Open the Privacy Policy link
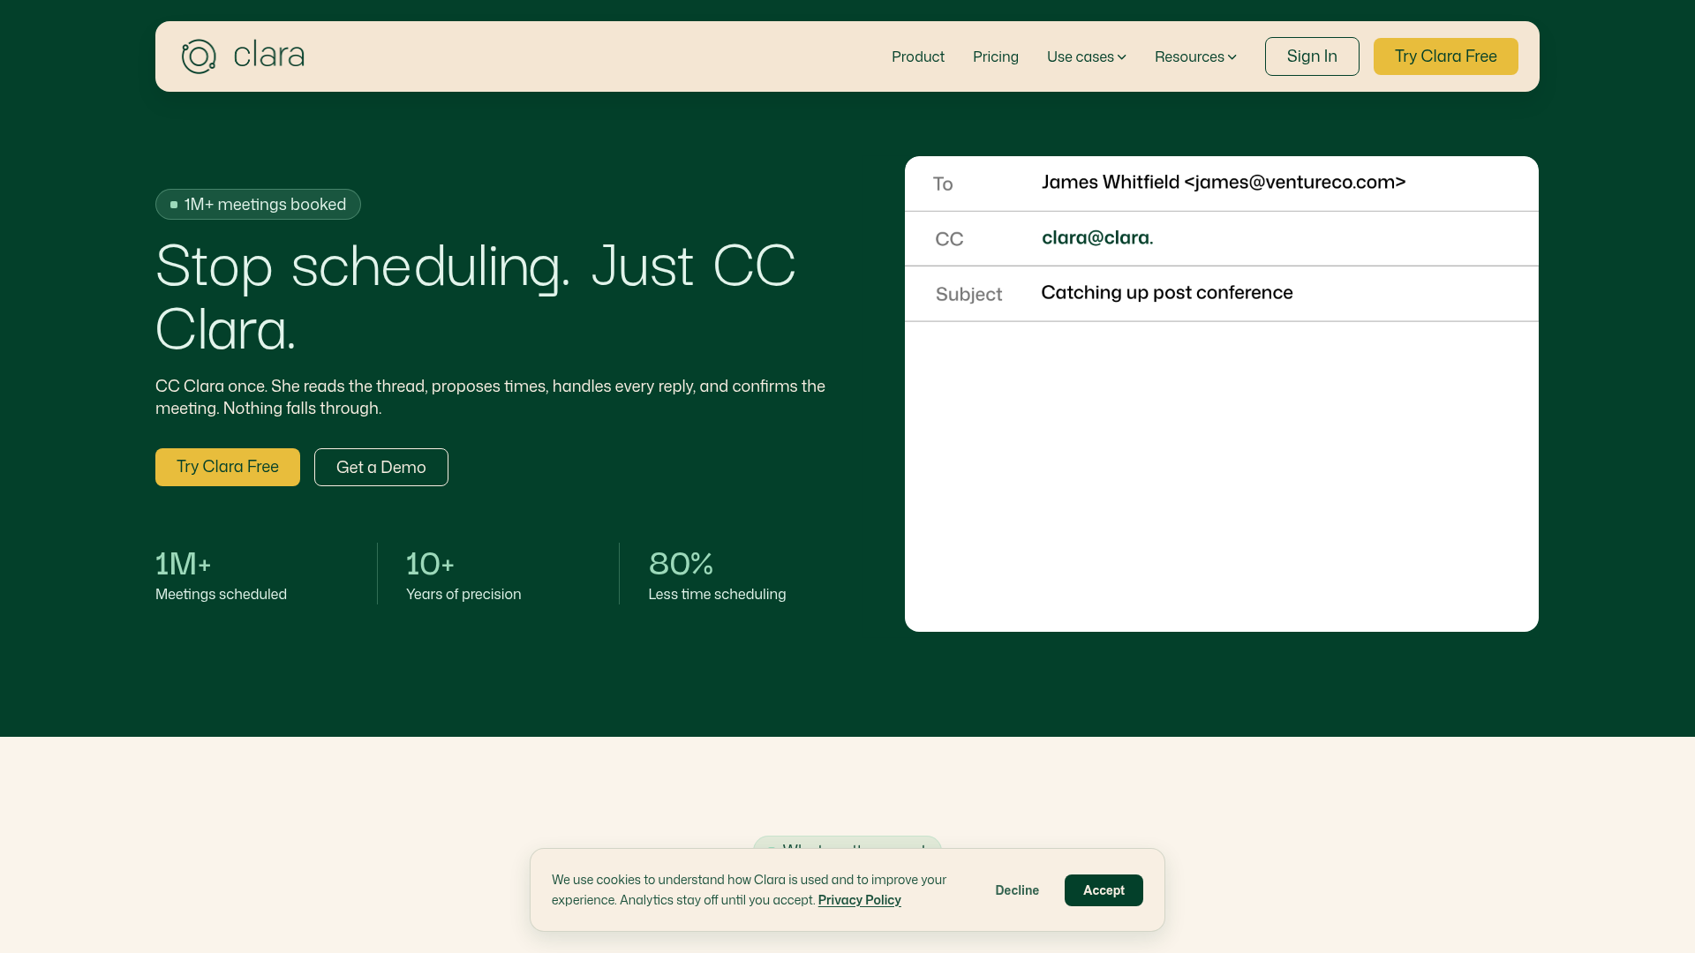1695x953 pixels. pos(860,900)
